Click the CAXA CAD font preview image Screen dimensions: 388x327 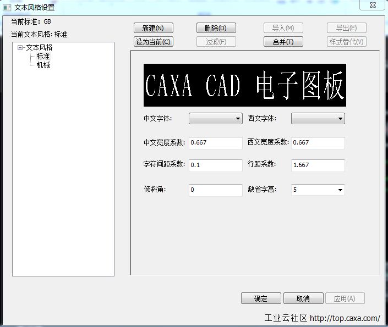(x=245, y=85)
